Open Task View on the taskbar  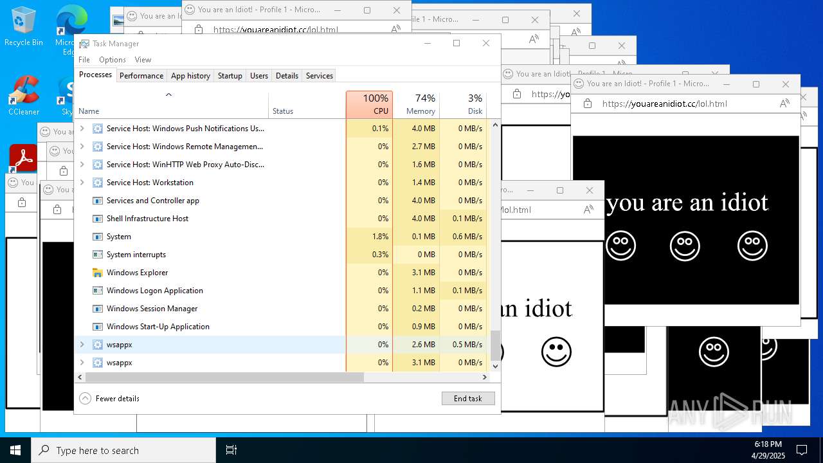tap(231, 450)
